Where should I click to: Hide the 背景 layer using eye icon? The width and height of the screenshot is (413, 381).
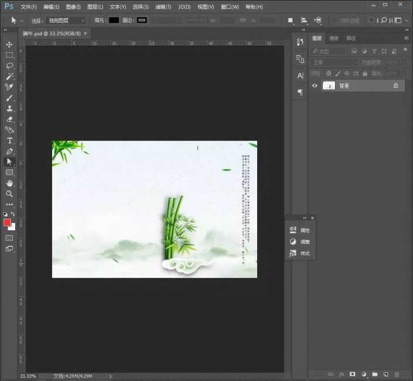click(x=315, y=86)
